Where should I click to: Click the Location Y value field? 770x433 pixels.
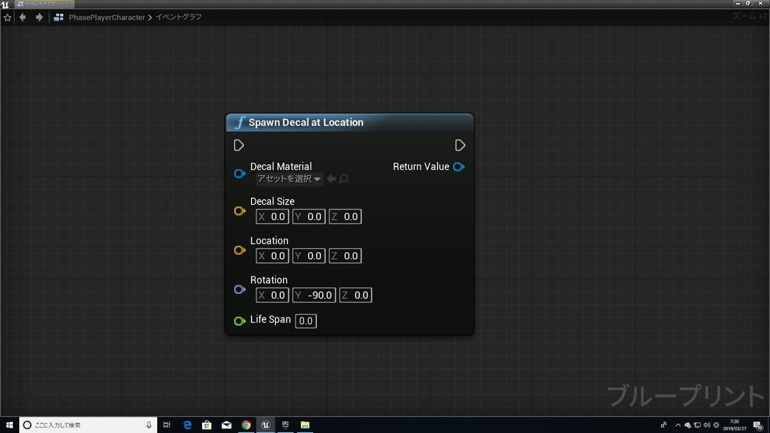[x=309, y=256]
